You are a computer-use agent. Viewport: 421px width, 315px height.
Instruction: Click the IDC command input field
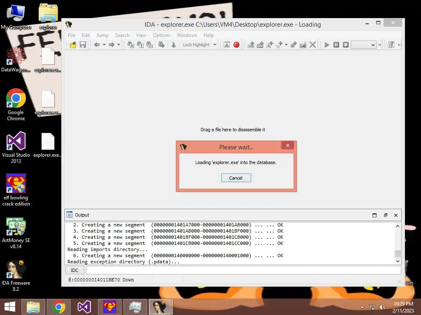tap(243, 270)
